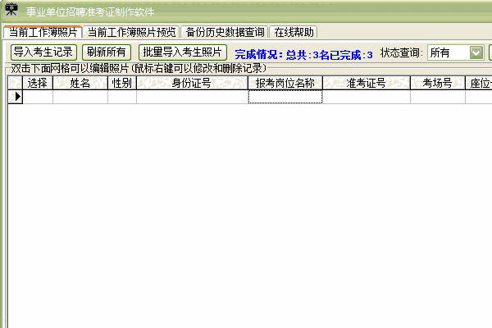Screen dimensions: 492x328
Task: Click the window title 事业单位招聘准考证制作软件
Action: click(x=90, y=12)
